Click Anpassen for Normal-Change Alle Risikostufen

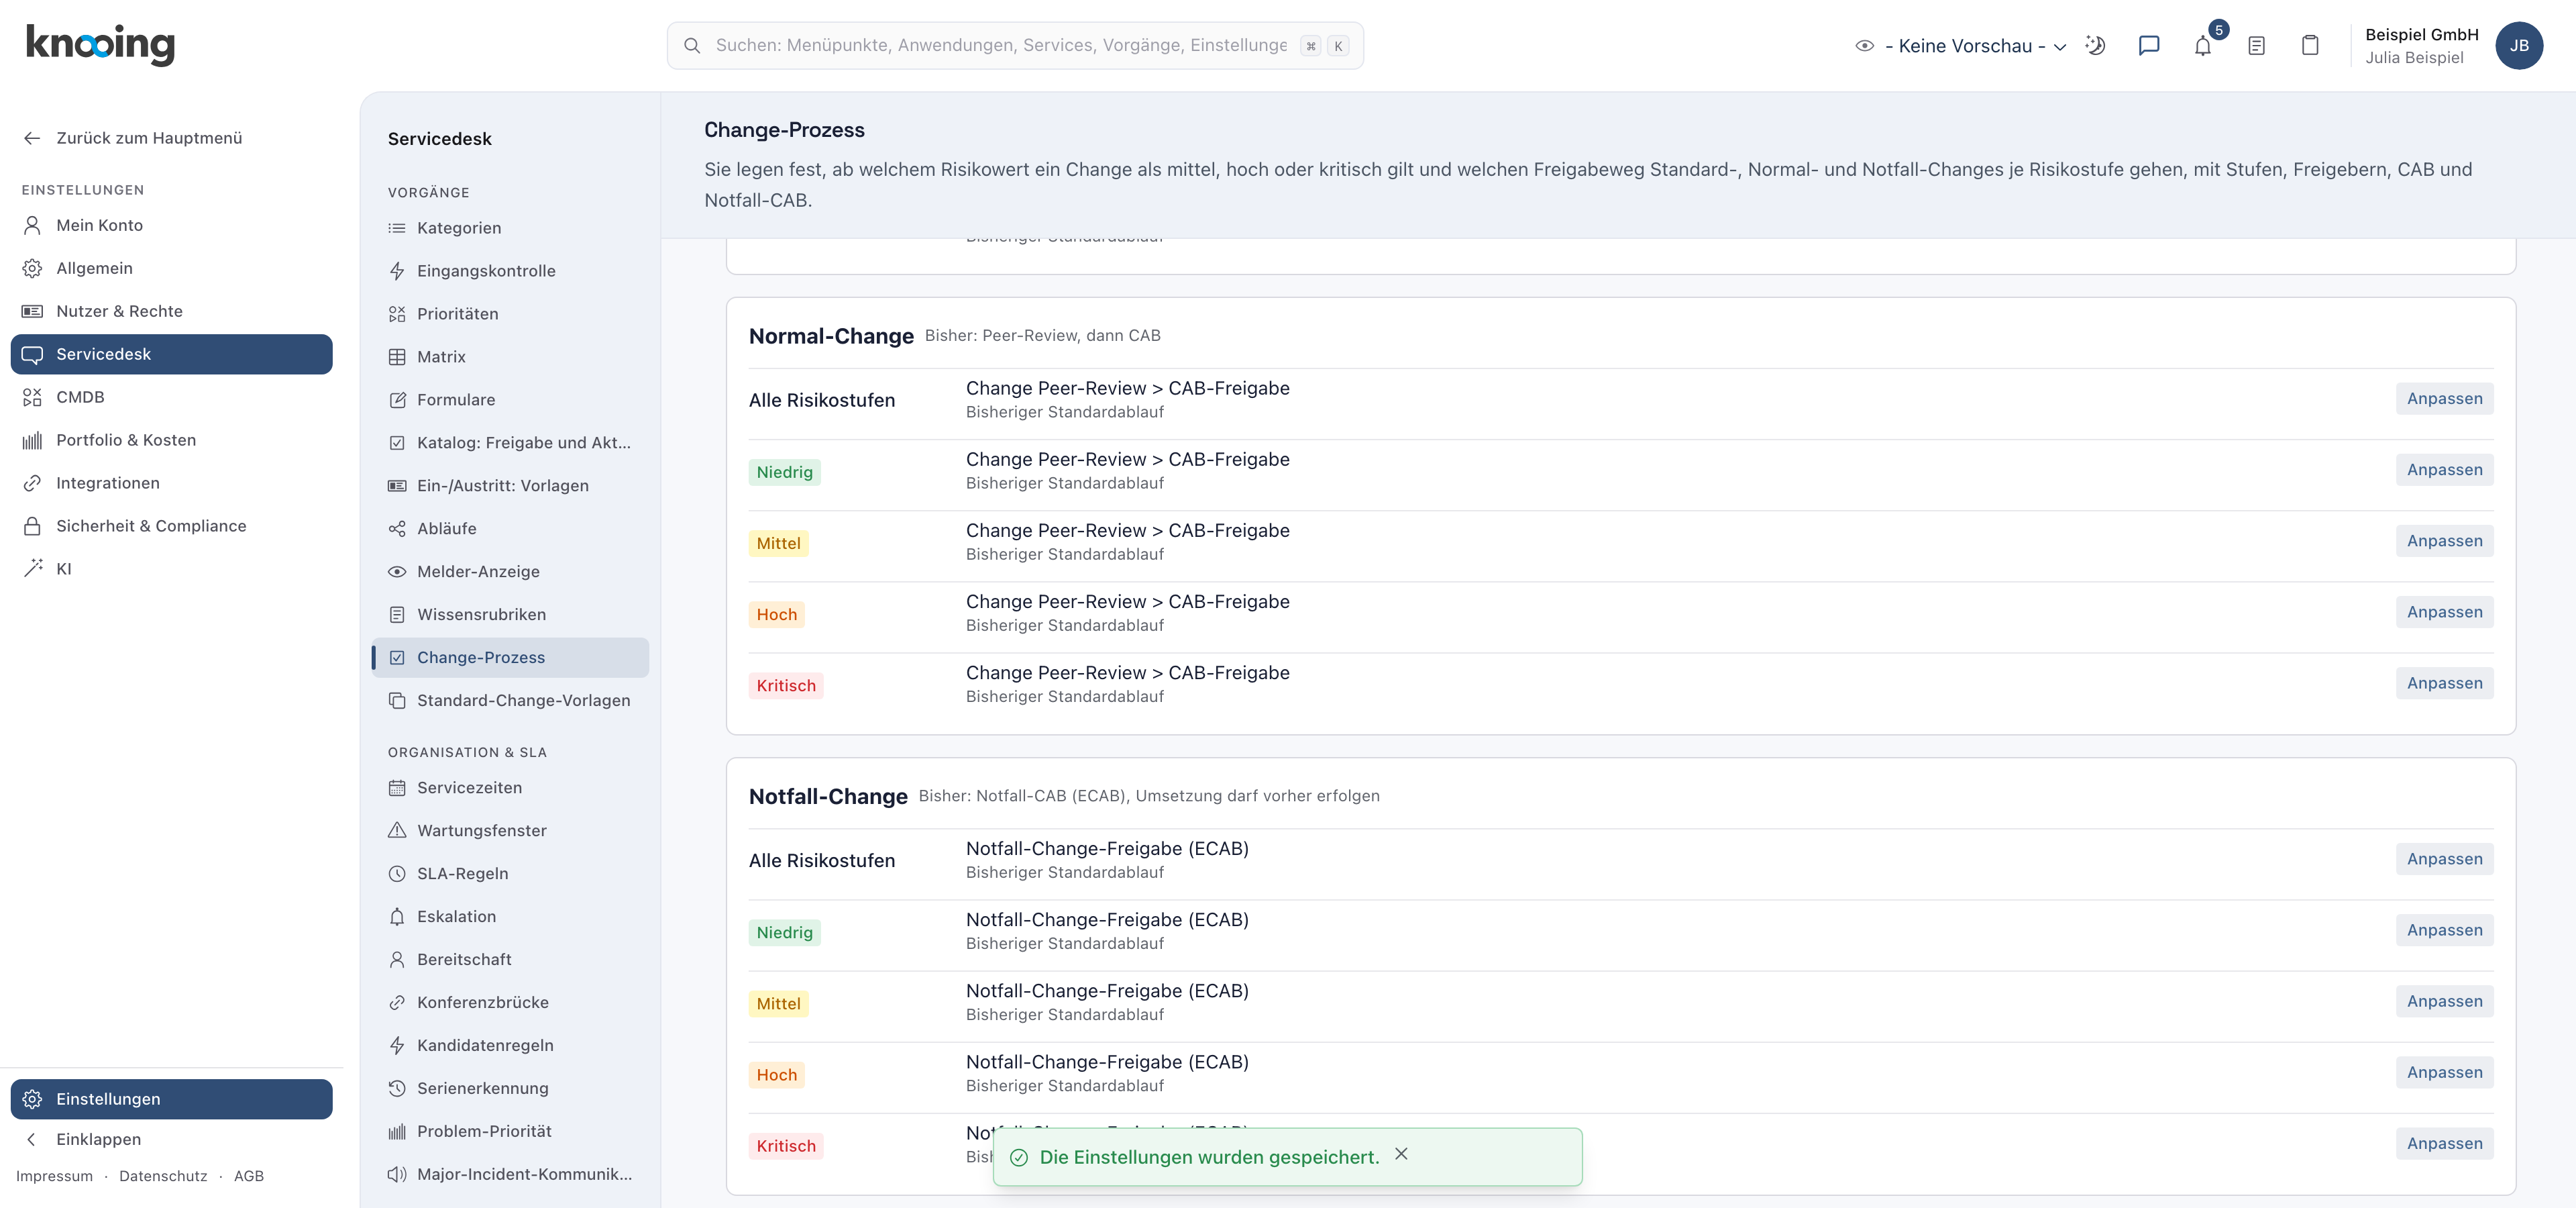point(2444,400)
